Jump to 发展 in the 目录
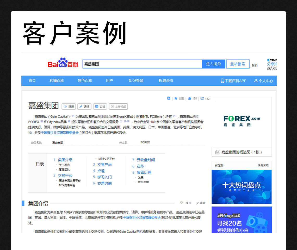 point(140,177)
